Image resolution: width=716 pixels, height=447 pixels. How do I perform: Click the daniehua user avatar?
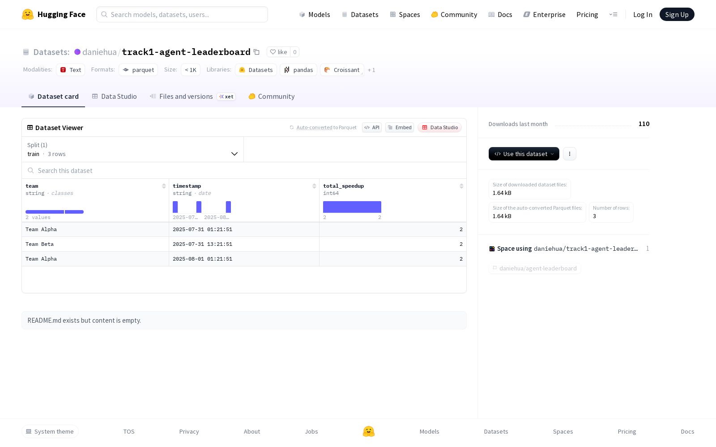click(77, 52)
